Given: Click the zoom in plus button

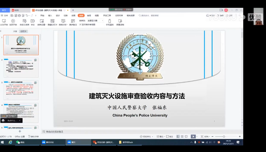Looking at the screenshot, I should coord(240,136).
